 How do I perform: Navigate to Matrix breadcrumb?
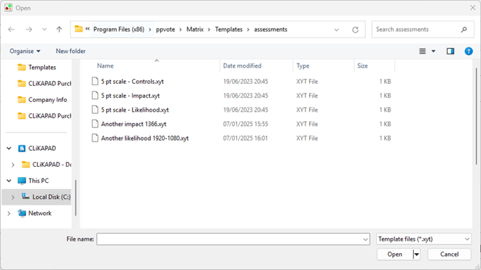coord(195,29)
